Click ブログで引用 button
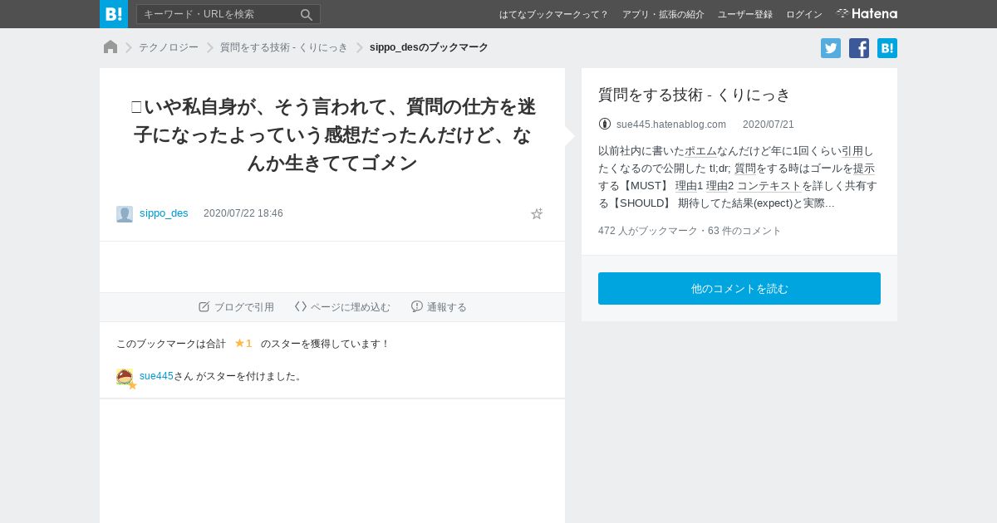 pos(236,307)
